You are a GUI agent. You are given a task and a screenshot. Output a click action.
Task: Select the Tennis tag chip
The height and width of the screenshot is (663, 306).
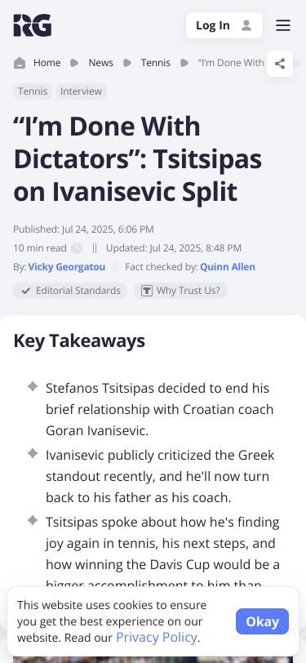33,91
